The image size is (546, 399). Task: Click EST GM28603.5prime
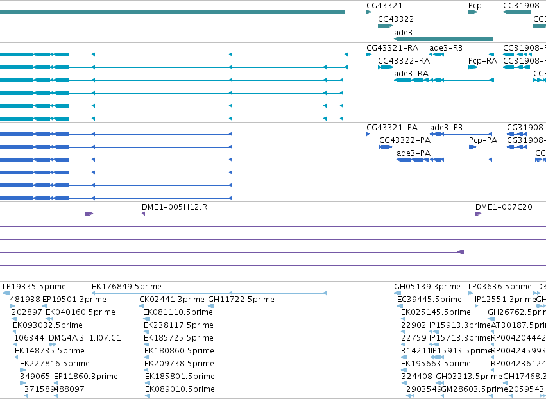(475, 390)
